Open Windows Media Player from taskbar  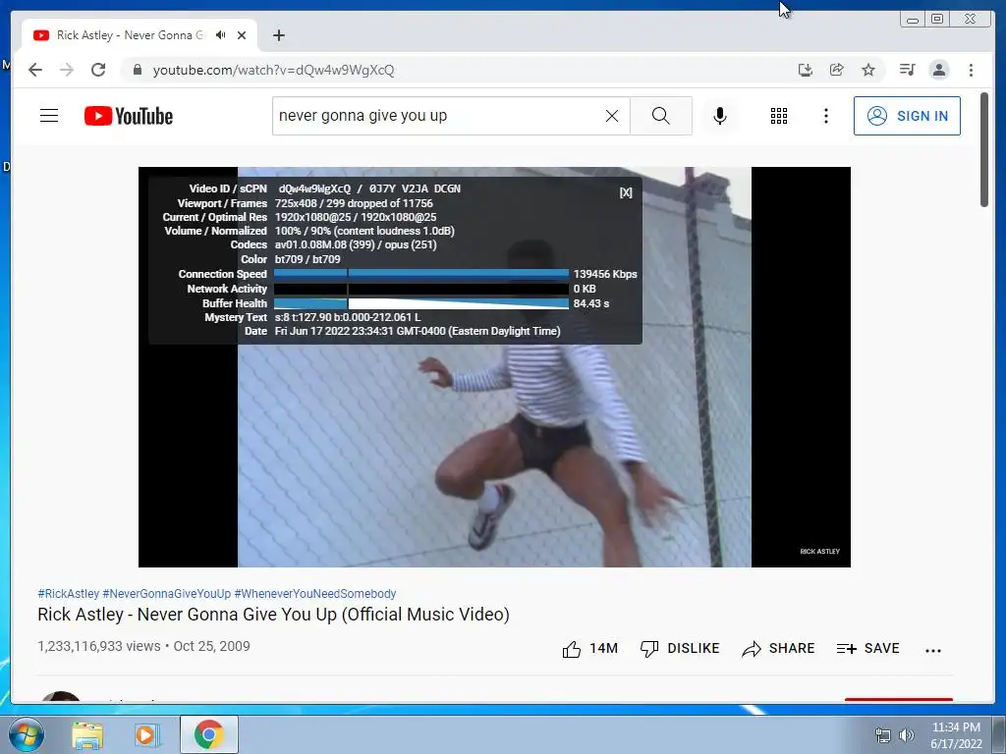click(x=147, y=735)
